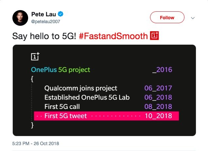Click the OnePlus 5G project heading
The height and width of the screenshot is (151, 208).
coord(61,70)
